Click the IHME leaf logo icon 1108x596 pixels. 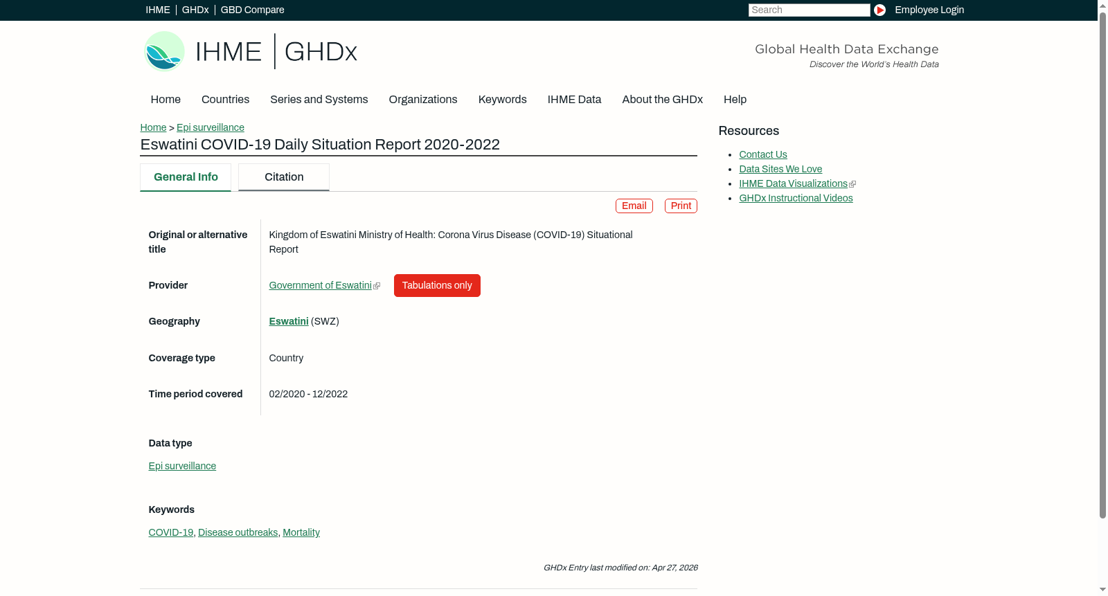pos(164,51)
